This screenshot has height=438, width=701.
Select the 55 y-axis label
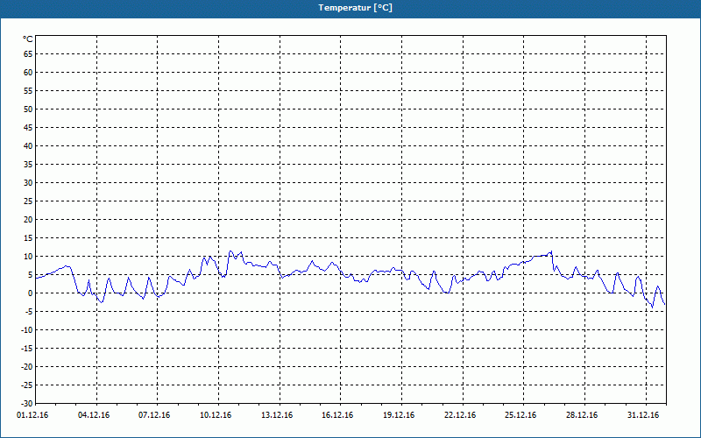pyautogui.click(x=28, y=91)
